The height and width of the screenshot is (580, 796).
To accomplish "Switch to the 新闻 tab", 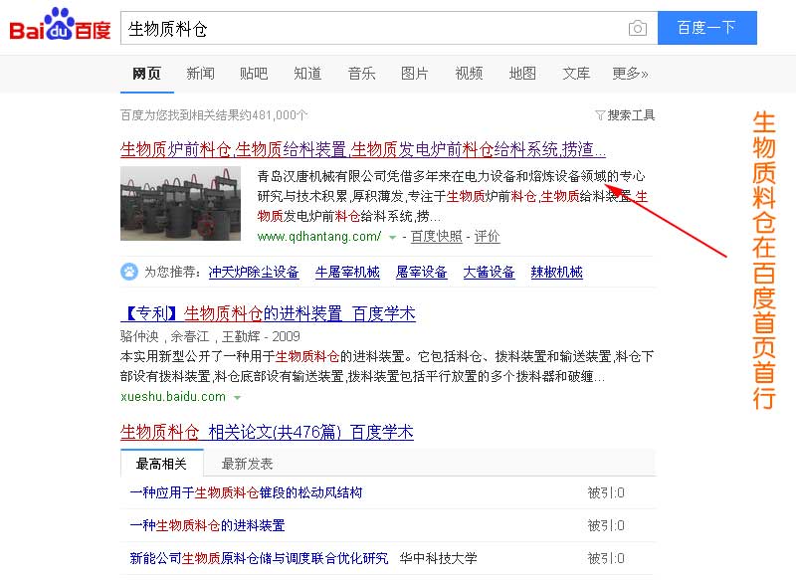I will (201, 74).
